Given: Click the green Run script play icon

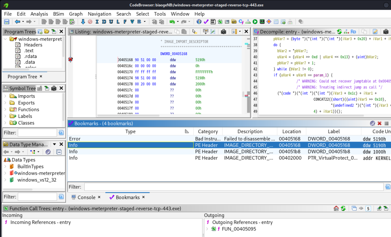Looking at the screenshot, I should [x=255, y=22].
